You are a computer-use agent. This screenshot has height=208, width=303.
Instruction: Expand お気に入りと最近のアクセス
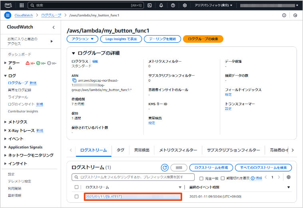point(52,41)
